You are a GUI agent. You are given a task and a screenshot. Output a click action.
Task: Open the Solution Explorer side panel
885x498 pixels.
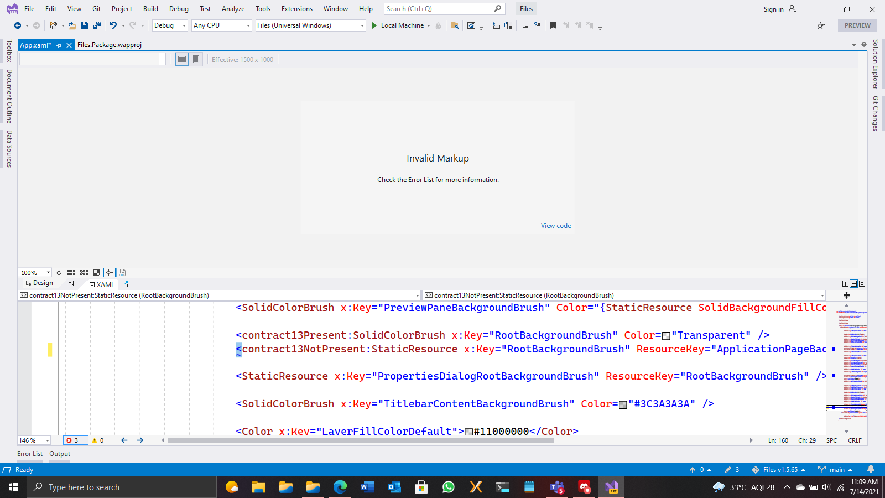pos(875,64)
